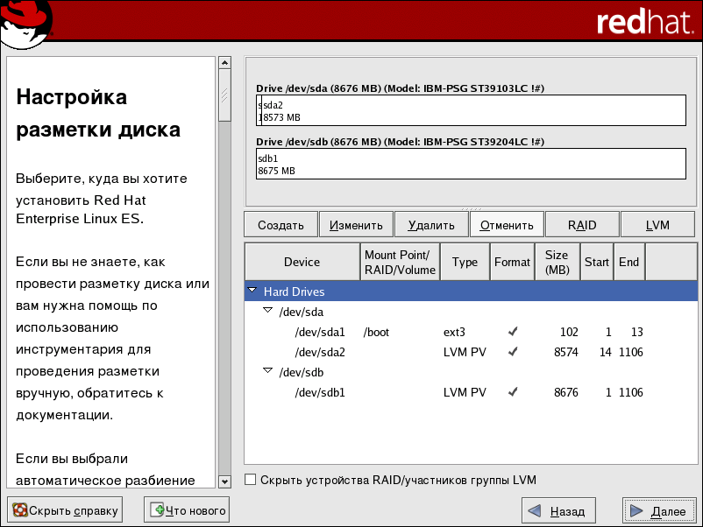The width and height of the screenshot is (703, 527).
Task: Click the format checkmark for /dev/sdb1
Action: (513, 392)
